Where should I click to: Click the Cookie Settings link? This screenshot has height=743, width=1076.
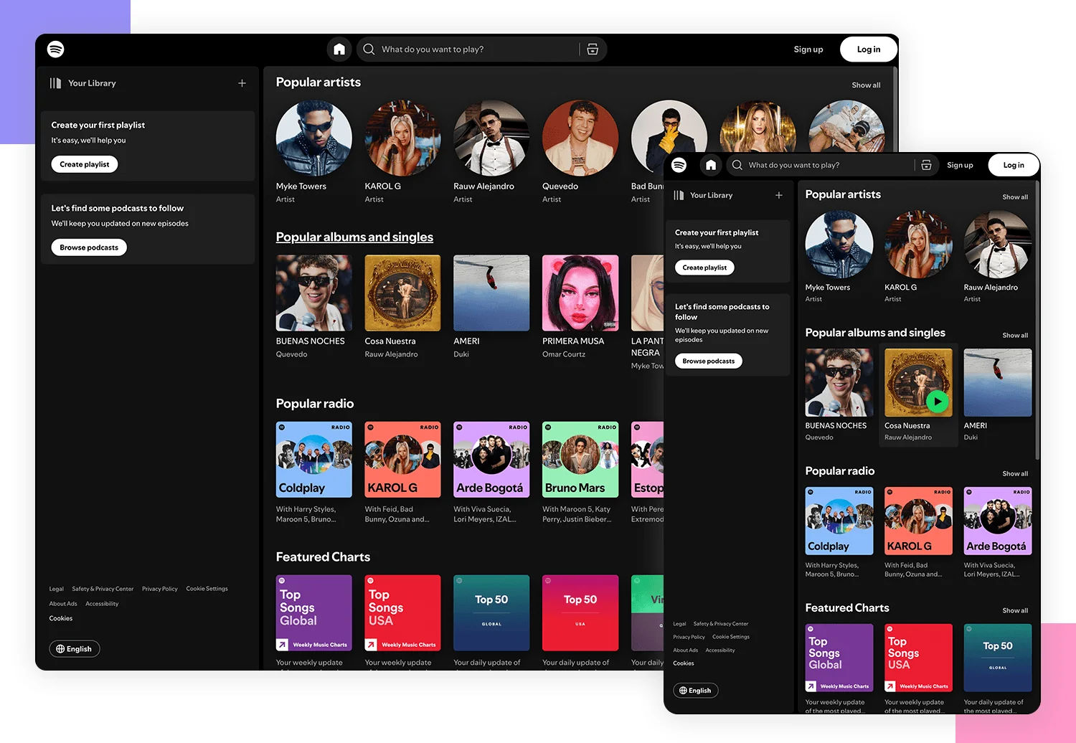pos(207,588)
